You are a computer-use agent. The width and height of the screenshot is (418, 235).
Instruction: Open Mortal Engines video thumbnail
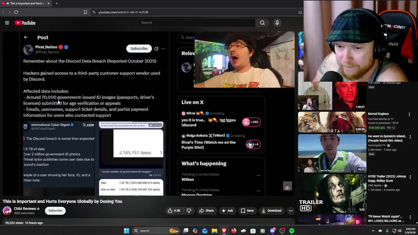[x=332, y=122]
